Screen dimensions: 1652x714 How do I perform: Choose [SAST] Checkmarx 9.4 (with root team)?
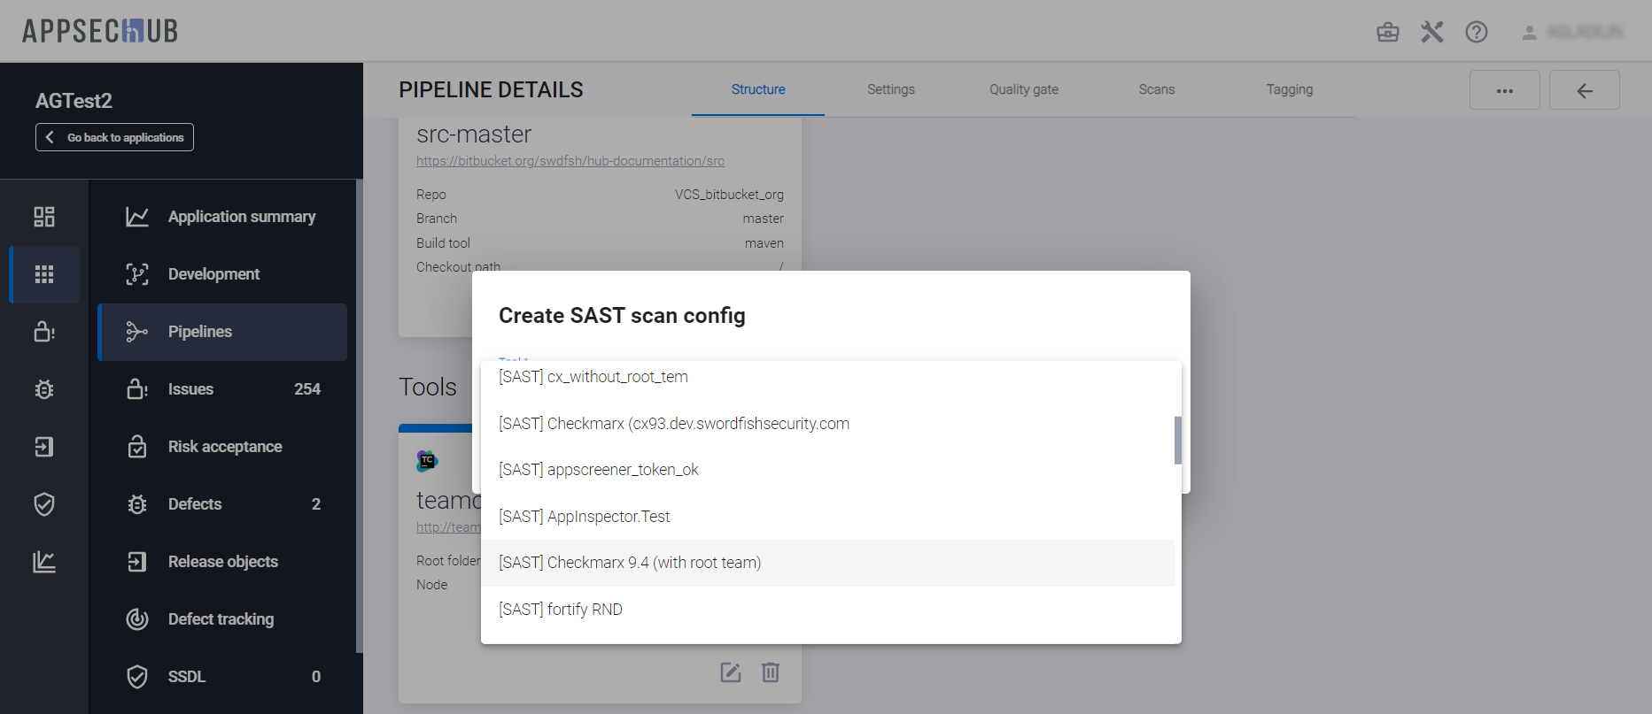tap(630, 563)
